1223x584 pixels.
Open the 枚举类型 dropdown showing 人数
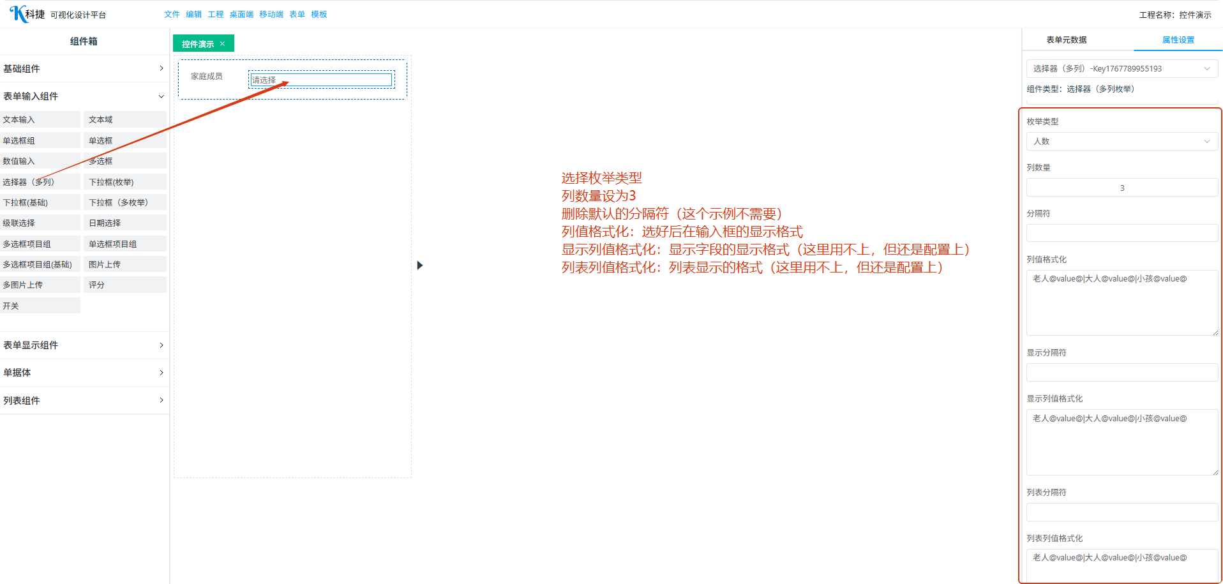tap(1122, 141)
